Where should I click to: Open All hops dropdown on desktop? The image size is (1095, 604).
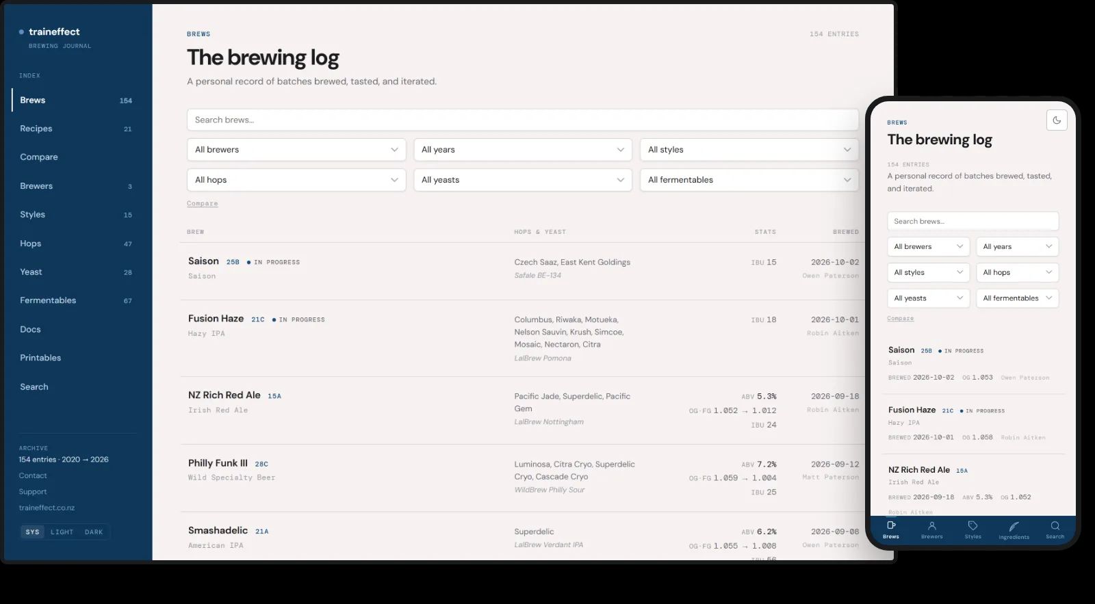[x=296, y=180]
